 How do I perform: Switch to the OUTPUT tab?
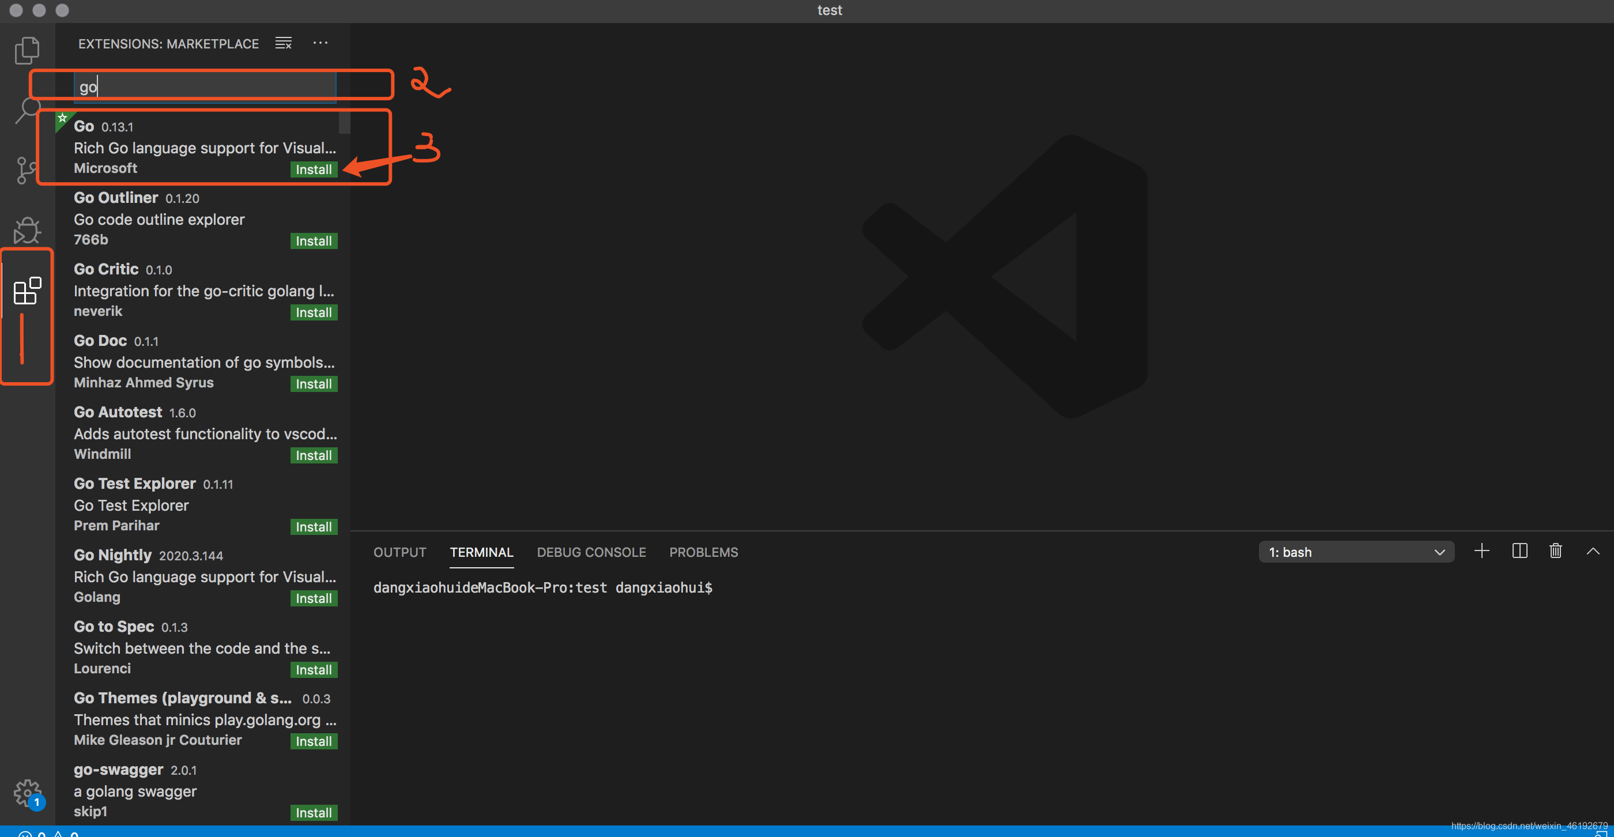point(399,553)
